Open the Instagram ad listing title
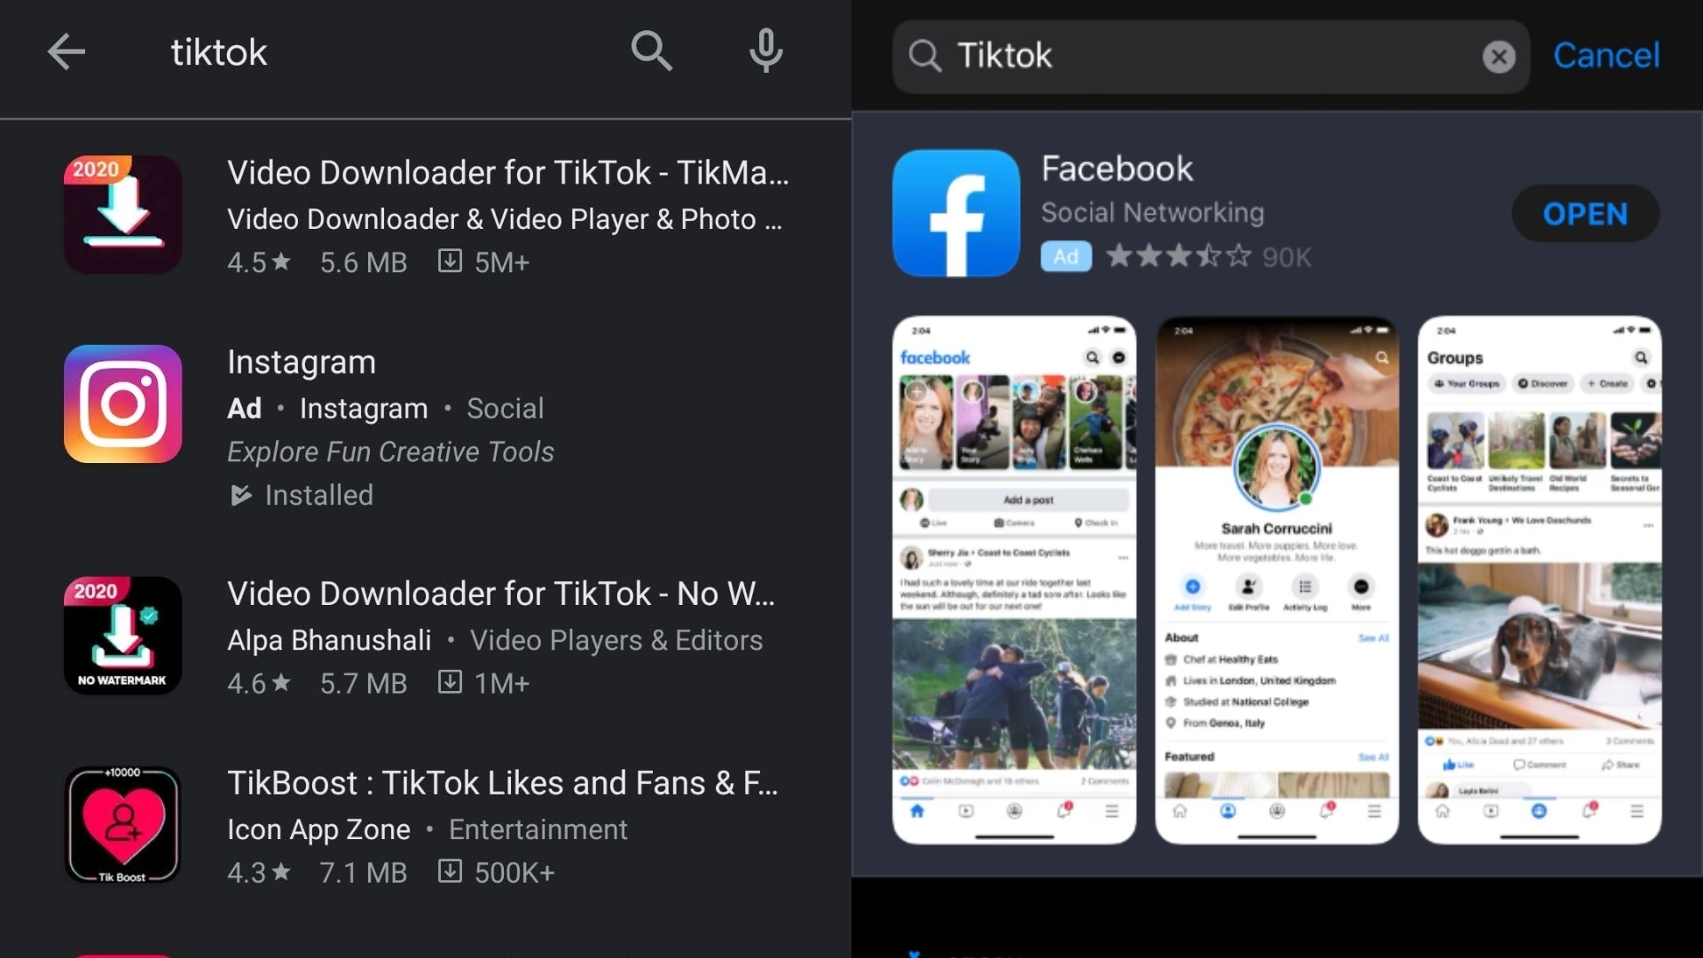This screenshot has width=1703, height=958. pos(302,362)
